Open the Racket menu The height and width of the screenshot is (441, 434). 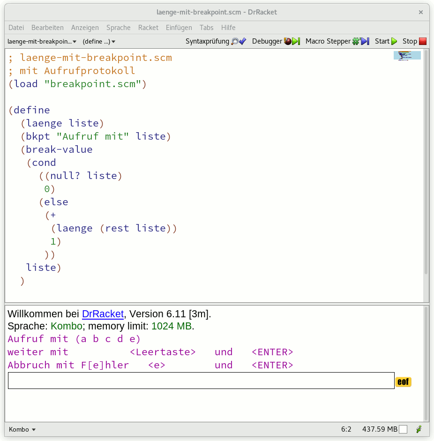point(148,28)
